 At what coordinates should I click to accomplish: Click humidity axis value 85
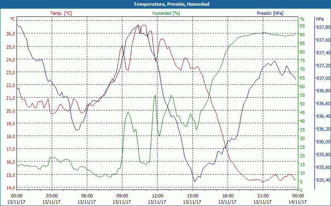[302, 43]
